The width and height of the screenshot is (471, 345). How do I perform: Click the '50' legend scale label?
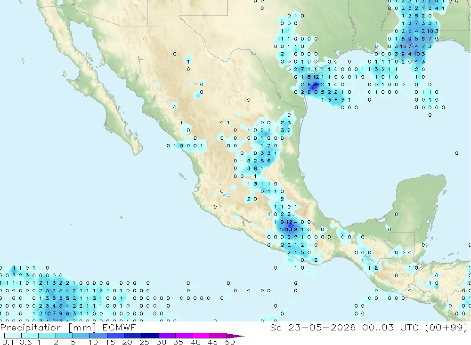(230, 342)
